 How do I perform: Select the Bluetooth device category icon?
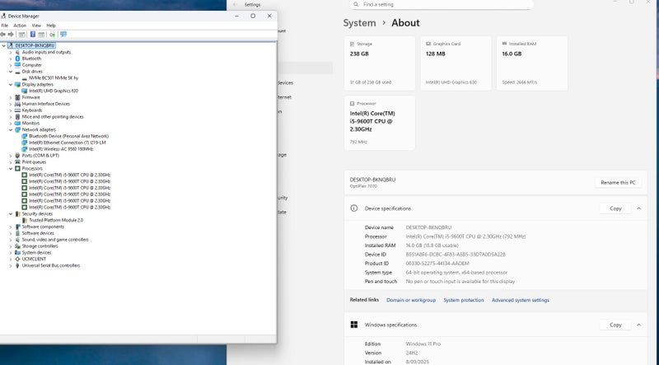pos(17,58)
